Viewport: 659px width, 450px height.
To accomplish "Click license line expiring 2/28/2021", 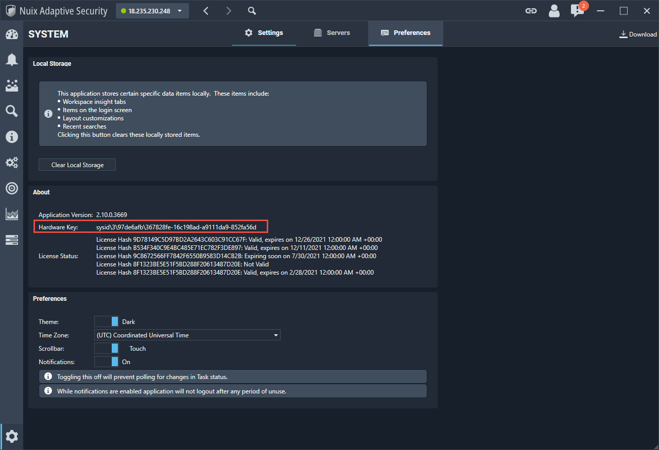I will point(235,273).
